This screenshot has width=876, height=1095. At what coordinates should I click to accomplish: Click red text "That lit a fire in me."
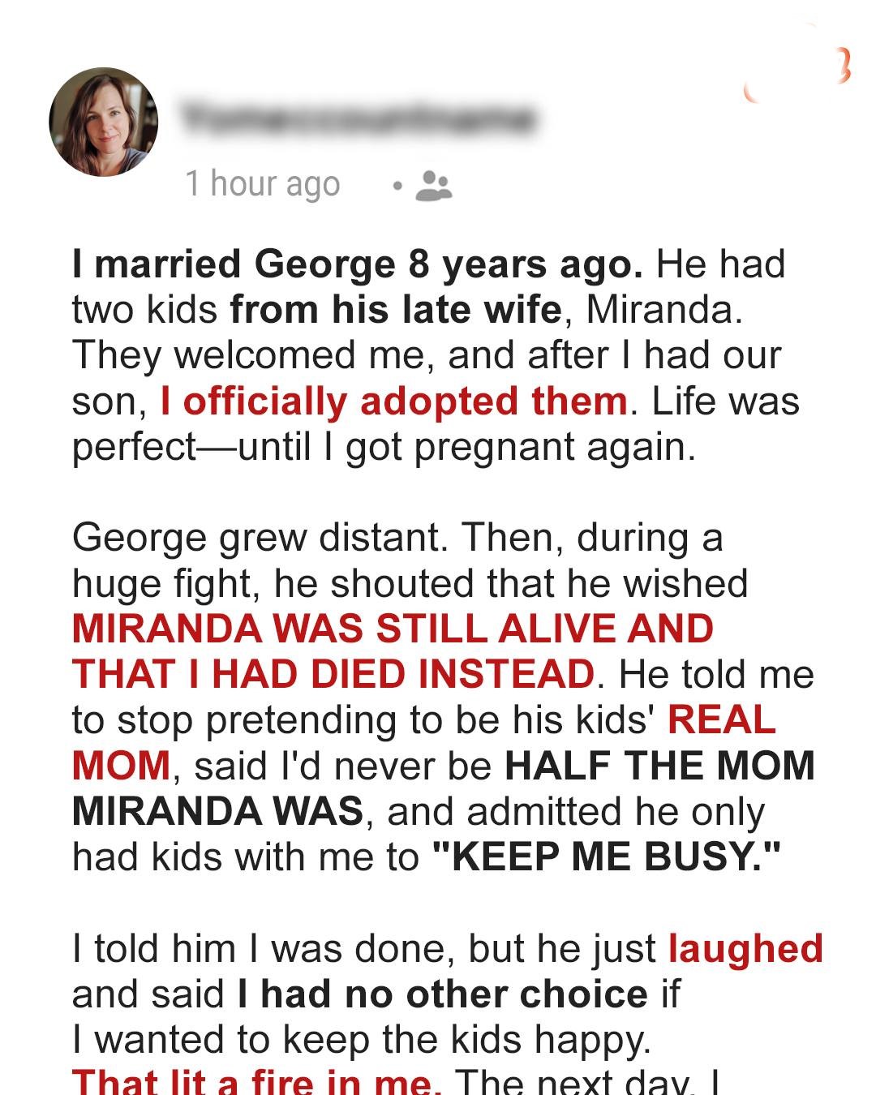tap(256, 1082)
